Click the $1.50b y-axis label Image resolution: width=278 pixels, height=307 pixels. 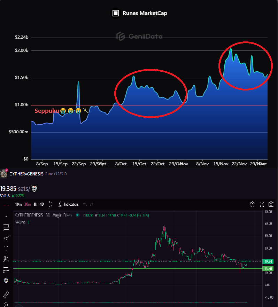(x=22, y=78)
